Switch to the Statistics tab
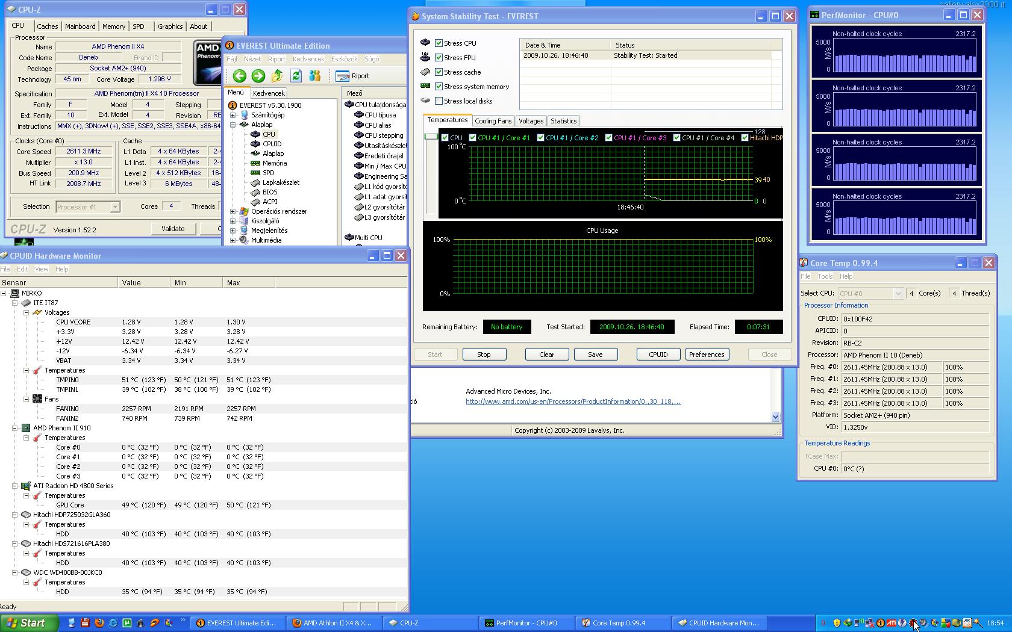 (563, 121)
